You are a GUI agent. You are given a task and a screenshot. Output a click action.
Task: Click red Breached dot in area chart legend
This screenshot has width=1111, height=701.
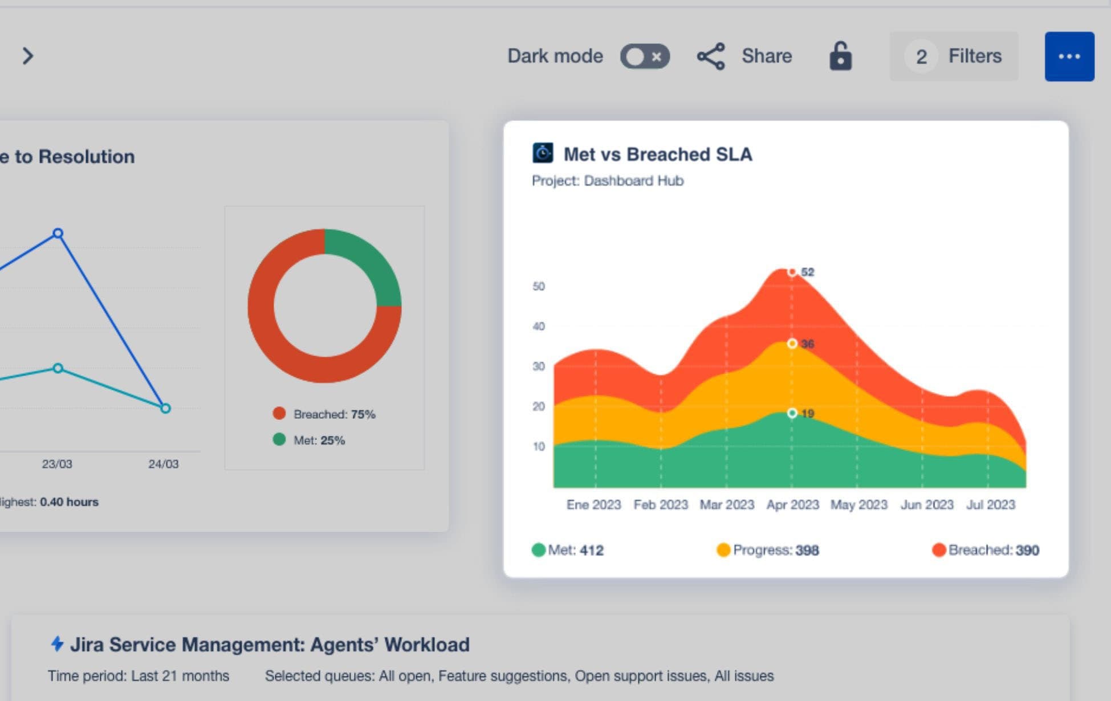(938, 550)
